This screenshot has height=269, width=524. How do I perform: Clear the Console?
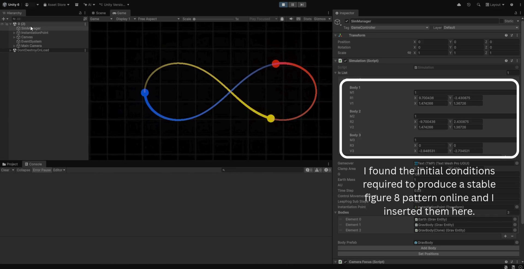click(x=5, y=170)
